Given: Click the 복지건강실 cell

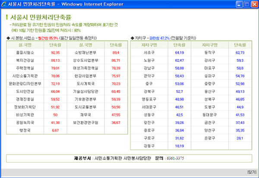Looking at the screenshot, I should pos(25,60).
